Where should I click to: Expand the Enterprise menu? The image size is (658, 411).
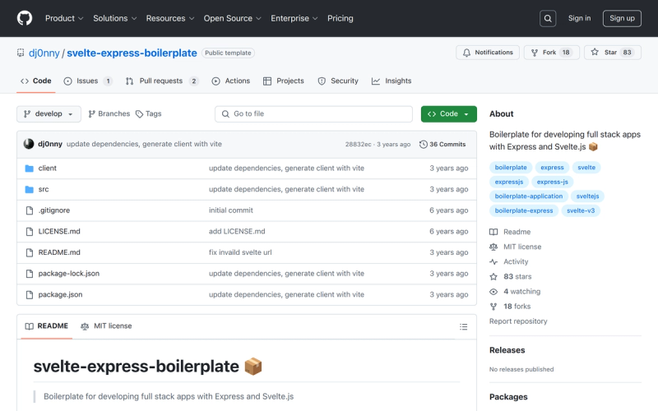294,18
